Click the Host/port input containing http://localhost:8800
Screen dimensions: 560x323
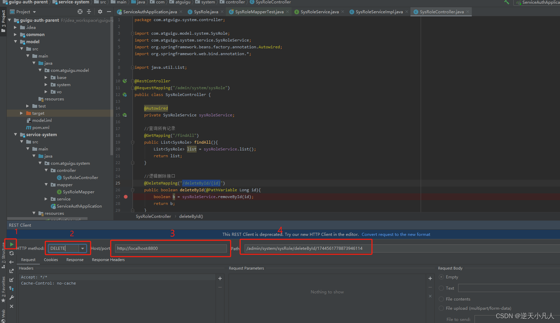tap(170, 248)
